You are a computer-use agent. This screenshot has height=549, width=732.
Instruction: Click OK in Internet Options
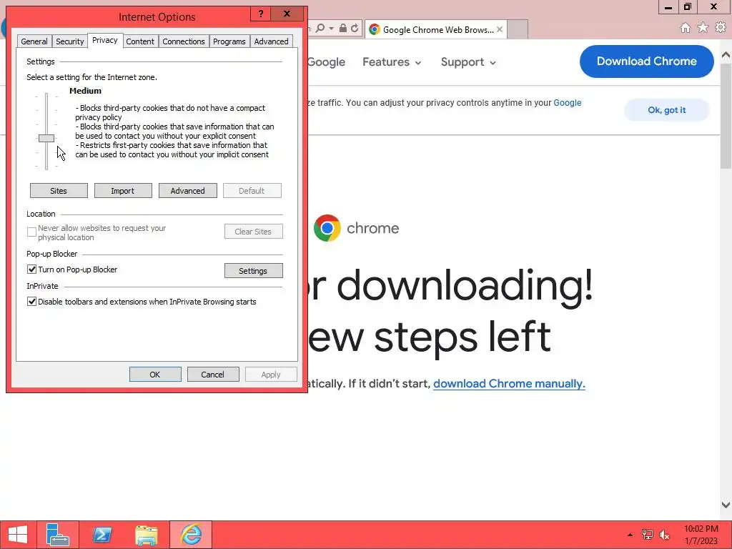point(155,375)
